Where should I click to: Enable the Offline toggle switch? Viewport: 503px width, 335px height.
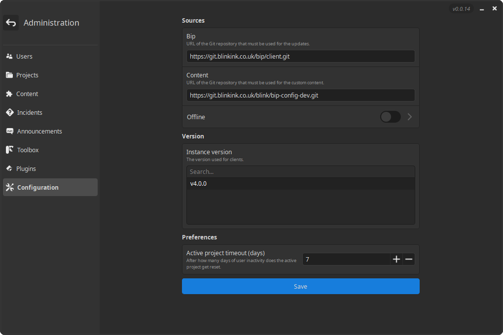(x=390, y=117)
